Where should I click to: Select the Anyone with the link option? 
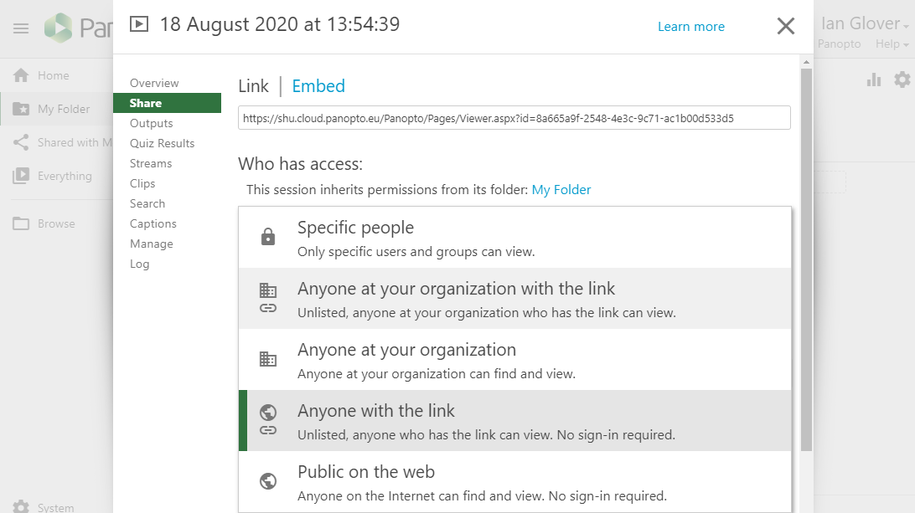click(514, 421)
